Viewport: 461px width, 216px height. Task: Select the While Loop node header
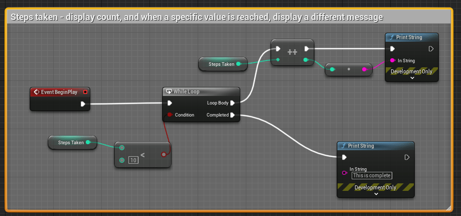[x=201, y=91]
